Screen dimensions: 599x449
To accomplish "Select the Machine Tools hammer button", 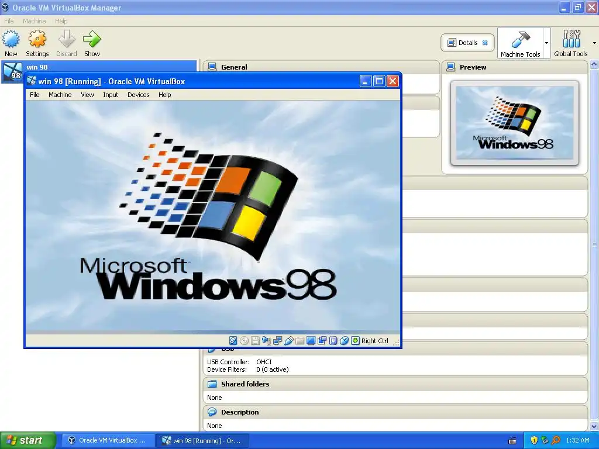I will click(520, 43).
